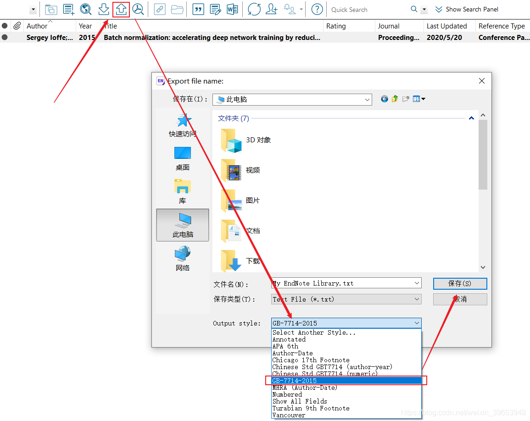Sort by the Reference Type column header
Image resolution: width=530 pixels, height=421 pixels.
[x=502, y=26]
